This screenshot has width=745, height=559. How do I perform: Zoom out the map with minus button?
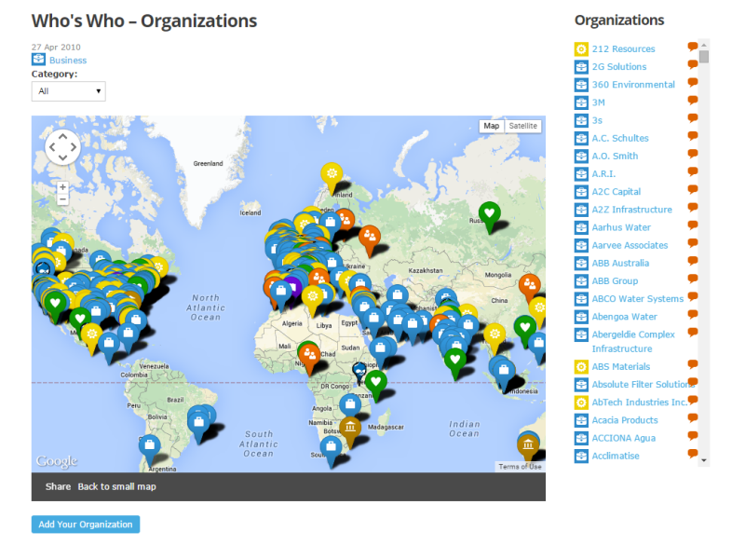click(62, 199)
